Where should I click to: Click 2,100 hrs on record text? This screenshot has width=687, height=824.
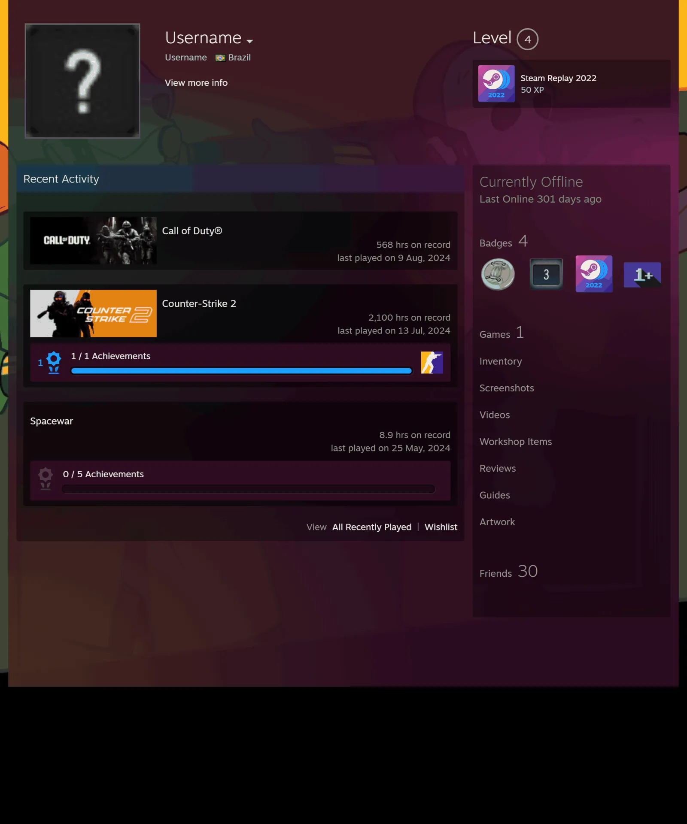point(409,318)
